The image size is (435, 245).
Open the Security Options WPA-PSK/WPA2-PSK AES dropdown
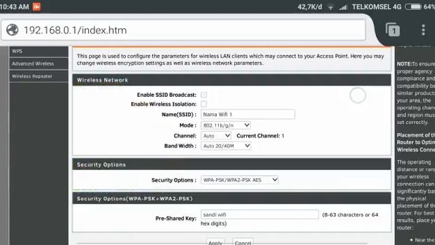click(239, 180)
